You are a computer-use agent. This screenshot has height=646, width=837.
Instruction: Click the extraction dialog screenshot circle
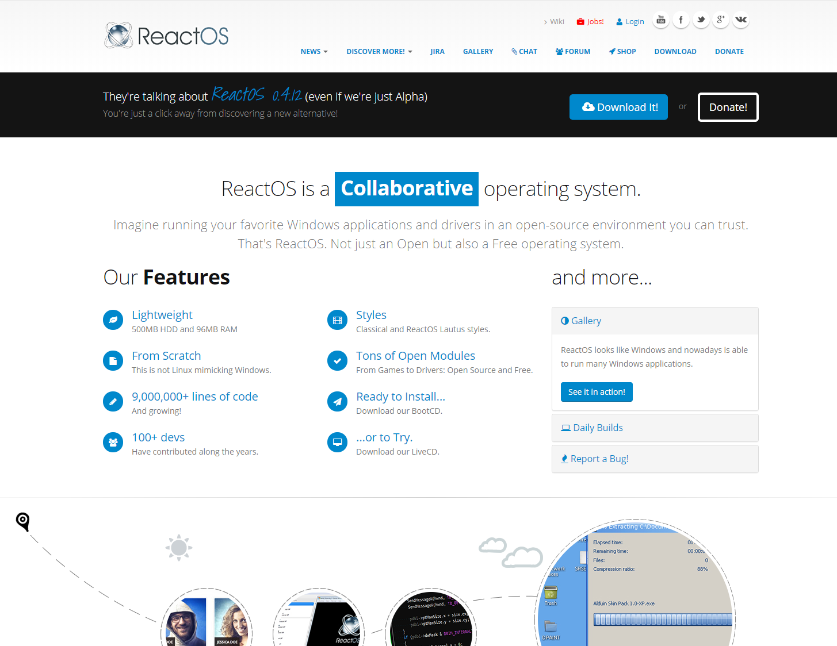point(635,583)
